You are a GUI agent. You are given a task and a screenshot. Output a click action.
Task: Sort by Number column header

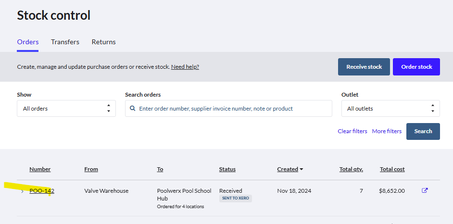[x=40, y=169]
